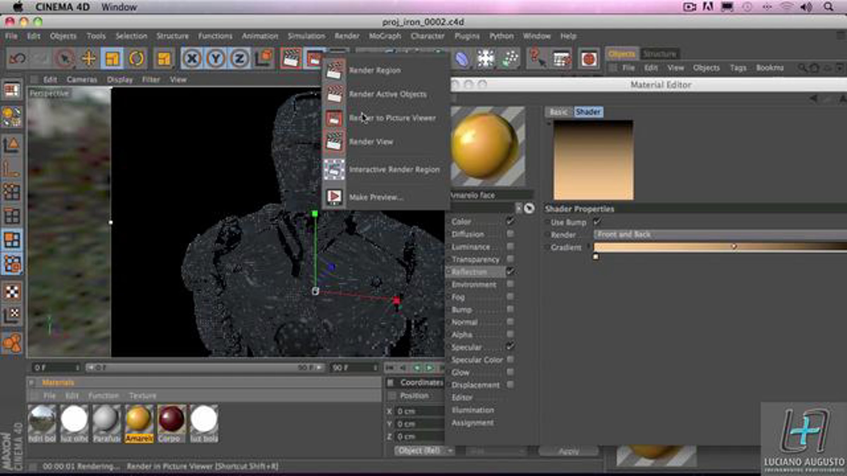
Task: Open the Editor entry in the channel list
Action: [x=462, y=397]
